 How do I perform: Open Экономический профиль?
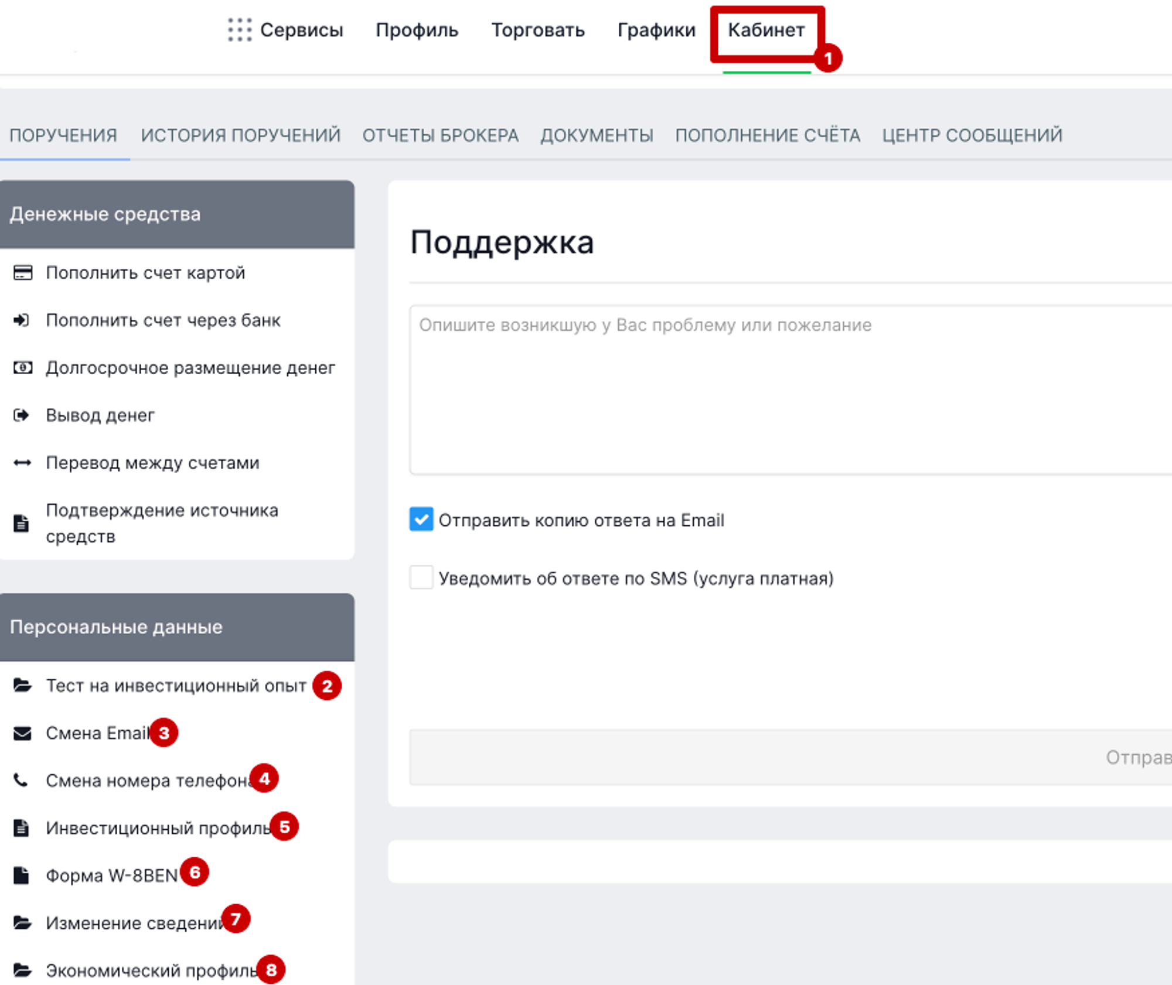[x=152, y=970]
